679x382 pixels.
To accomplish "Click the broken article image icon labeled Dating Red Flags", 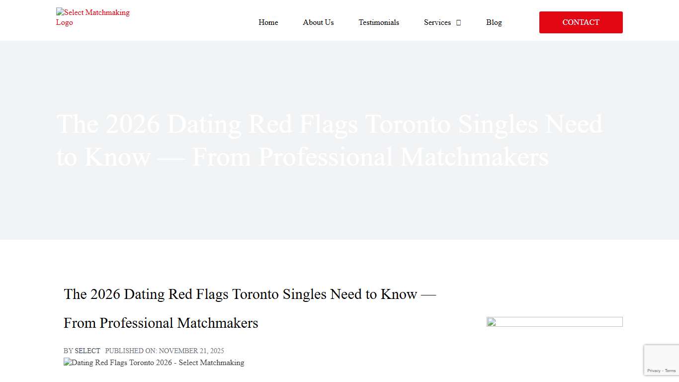I will coord(67,363).
